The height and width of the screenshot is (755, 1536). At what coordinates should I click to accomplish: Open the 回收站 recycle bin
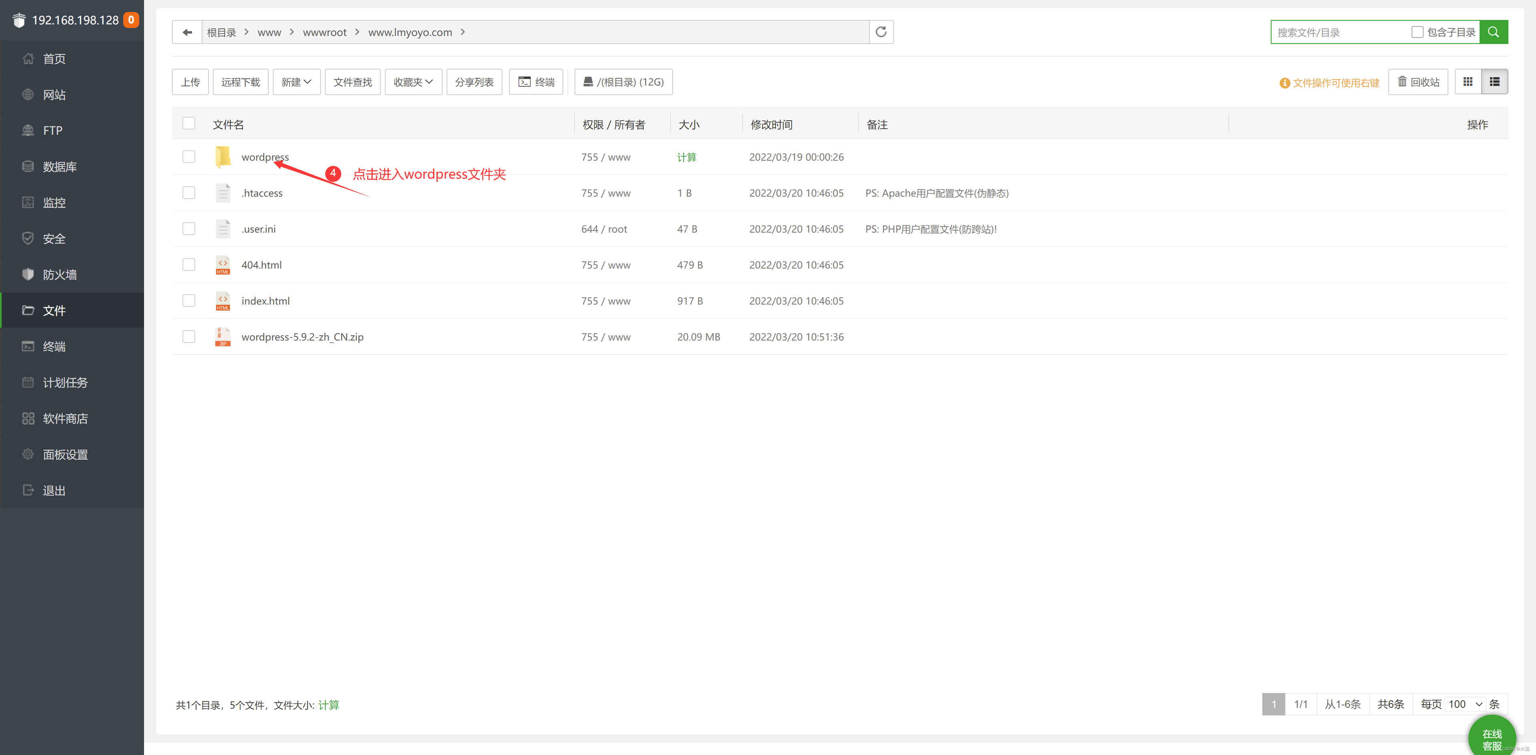pyautogui.click(x=1418, y=82)
